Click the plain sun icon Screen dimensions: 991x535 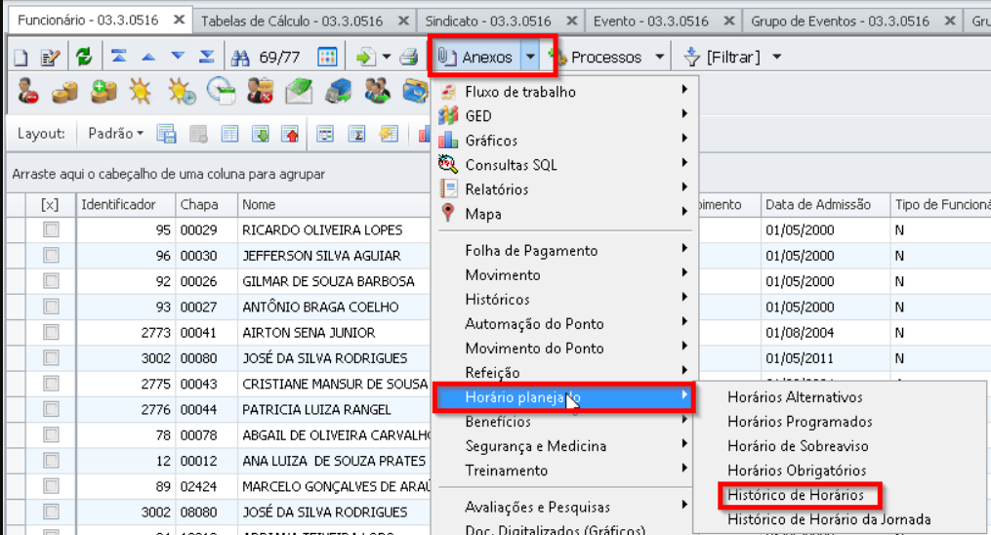(x=141, y=92)
